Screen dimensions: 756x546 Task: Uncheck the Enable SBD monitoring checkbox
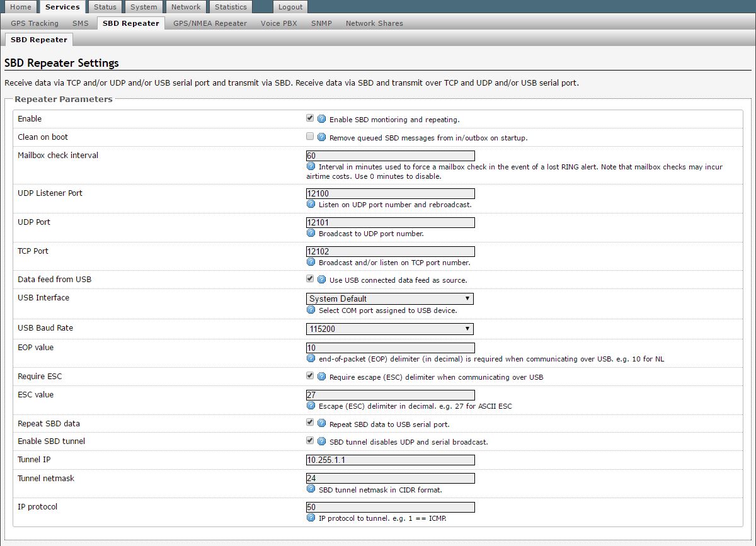point(309,118)
